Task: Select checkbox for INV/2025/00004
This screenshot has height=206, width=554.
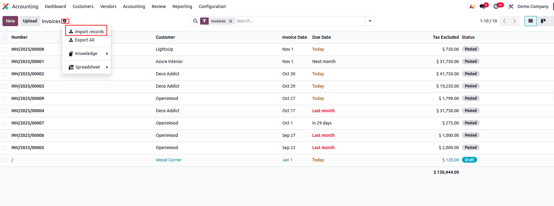Action: coord(5,111)
